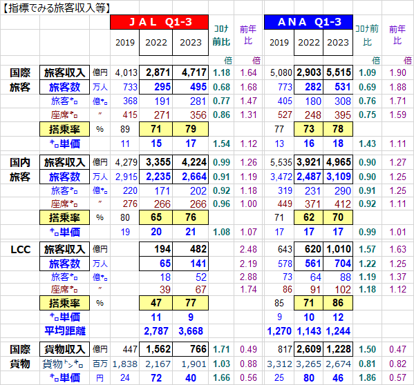Click the cargo unit price cell 80

pos(309,378)
